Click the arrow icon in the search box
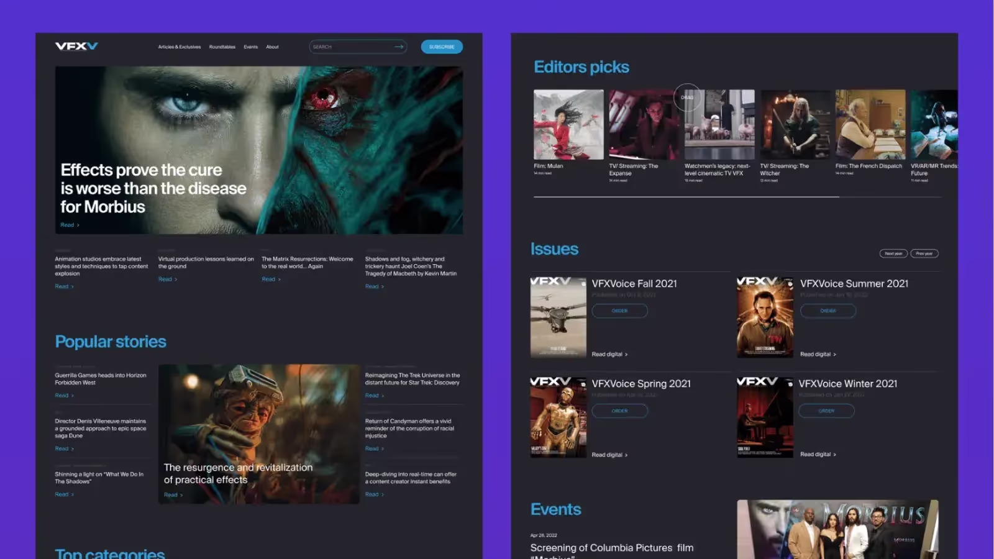Screen dimensions: 994x559 [399, 47]
